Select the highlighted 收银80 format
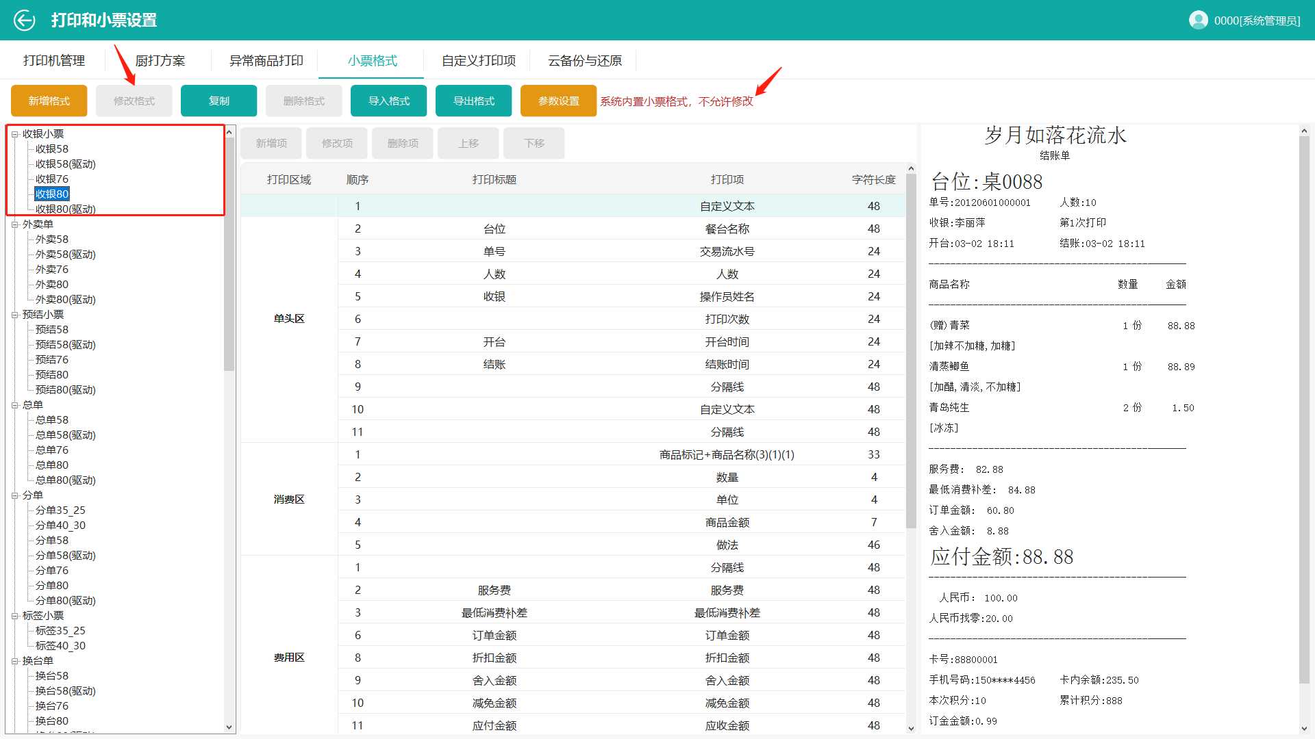 pyautogui.click(x=52, y=194)
